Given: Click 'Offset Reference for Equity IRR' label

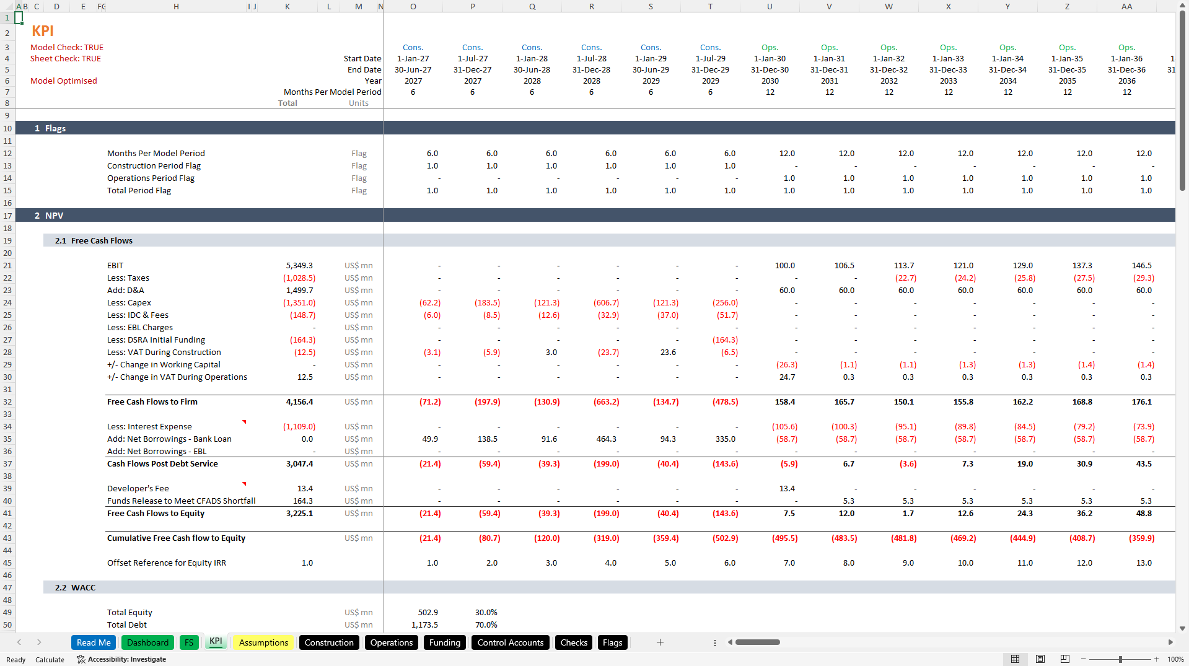Looking at the screenshot, I should [x=167, y=563].
